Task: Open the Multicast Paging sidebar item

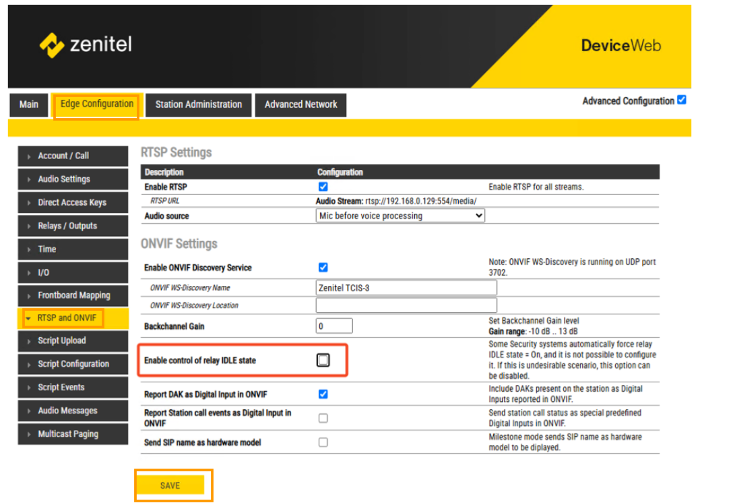Action: point(73,434)
